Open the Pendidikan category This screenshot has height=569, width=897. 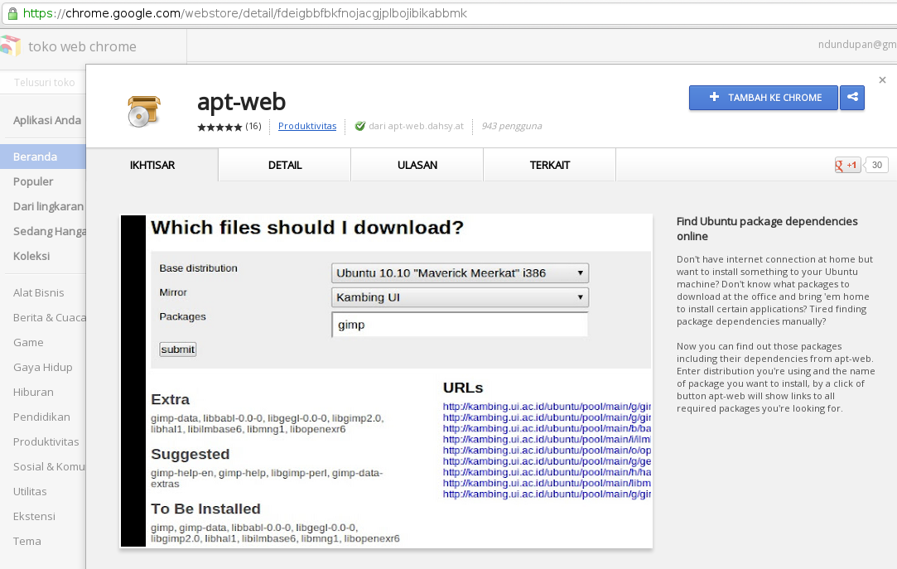[41, 417]
